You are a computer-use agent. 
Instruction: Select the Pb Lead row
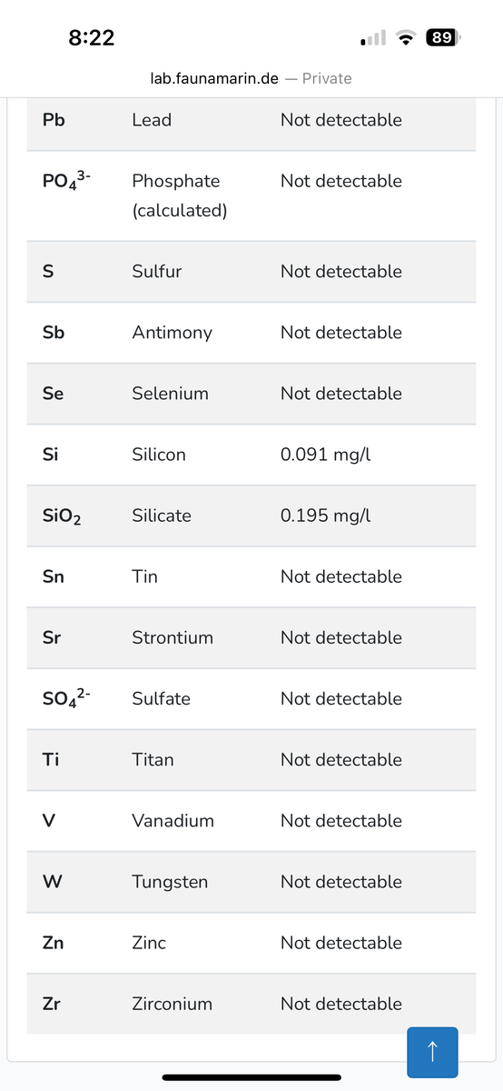click(x=251, y=120)
